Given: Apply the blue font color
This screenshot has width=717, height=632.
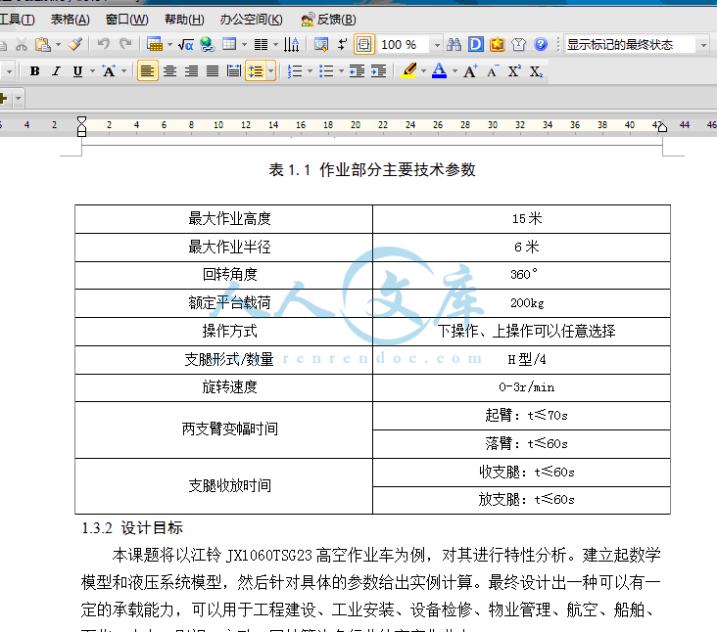Looking at the screenshot, I should pyautogui.click(x=440, y=70).
